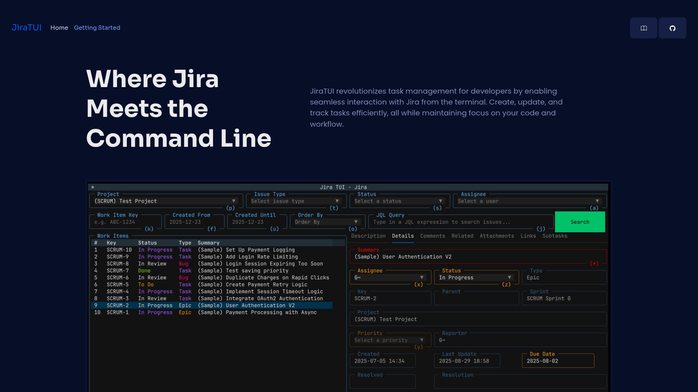Switch to the Description tab
The width and height of the screenshot is (698, 392).
[x=368, y=236]
